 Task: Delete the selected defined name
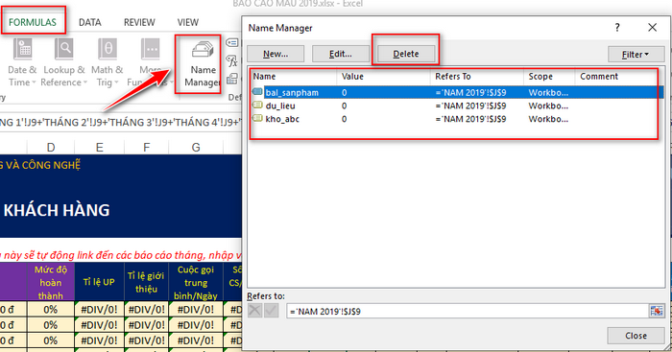click(x=406, y=54)
